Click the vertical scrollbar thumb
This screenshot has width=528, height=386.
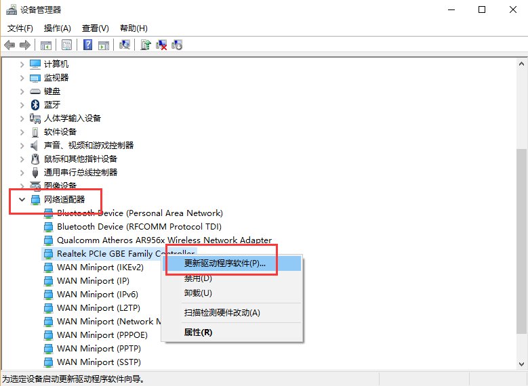pos(522,241)
